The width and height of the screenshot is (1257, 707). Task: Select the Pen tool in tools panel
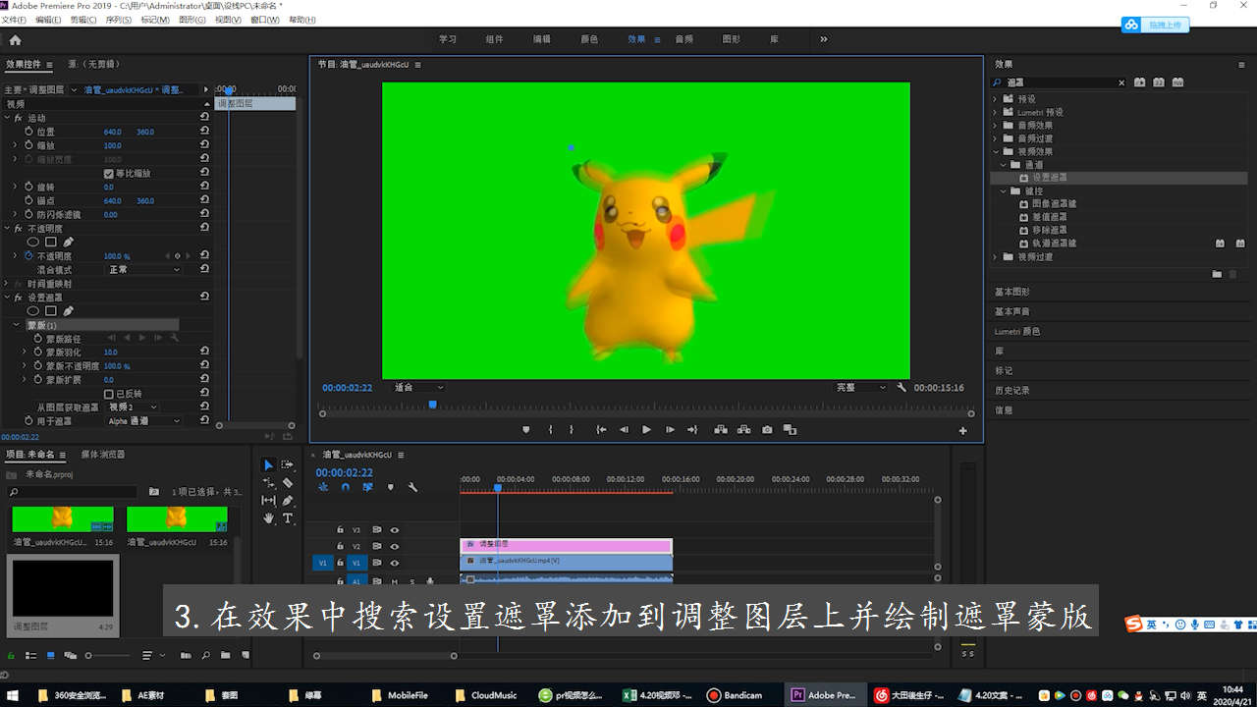(287, 500)
